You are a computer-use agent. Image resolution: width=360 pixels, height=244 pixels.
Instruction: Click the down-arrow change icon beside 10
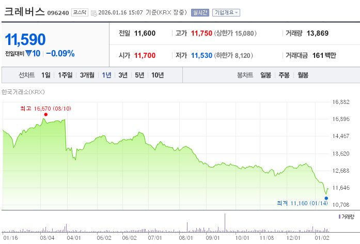pos(28,54)
